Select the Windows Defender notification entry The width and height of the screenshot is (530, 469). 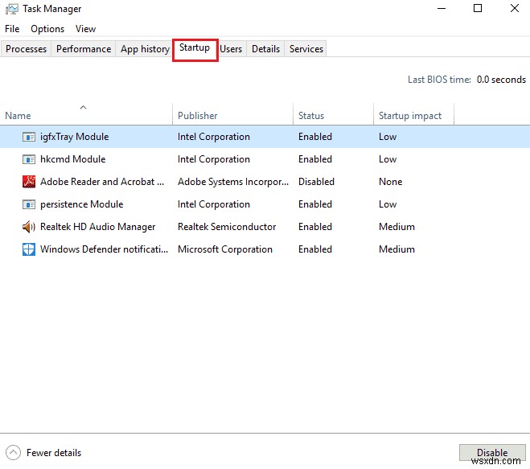pyautogui.click(x=104, y=249)
